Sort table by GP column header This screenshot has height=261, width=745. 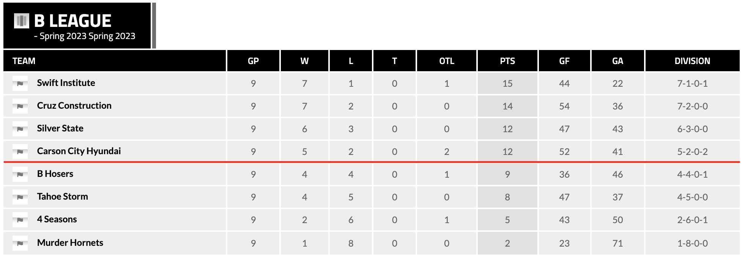pyautogui.click(x=253, y=61)
